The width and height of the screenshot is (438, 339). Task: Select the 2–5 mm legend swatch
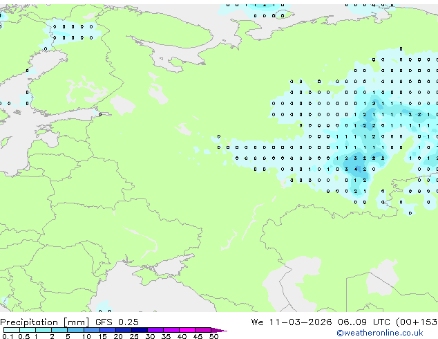(59, 330)
